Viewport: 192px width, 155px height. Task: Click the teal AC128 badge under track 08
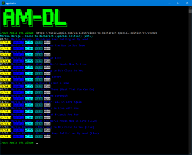click(38, 86)
